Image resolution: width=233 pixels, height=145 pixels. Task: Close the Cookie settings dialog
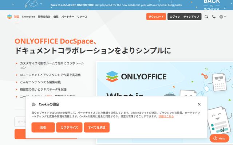point(199,104)
